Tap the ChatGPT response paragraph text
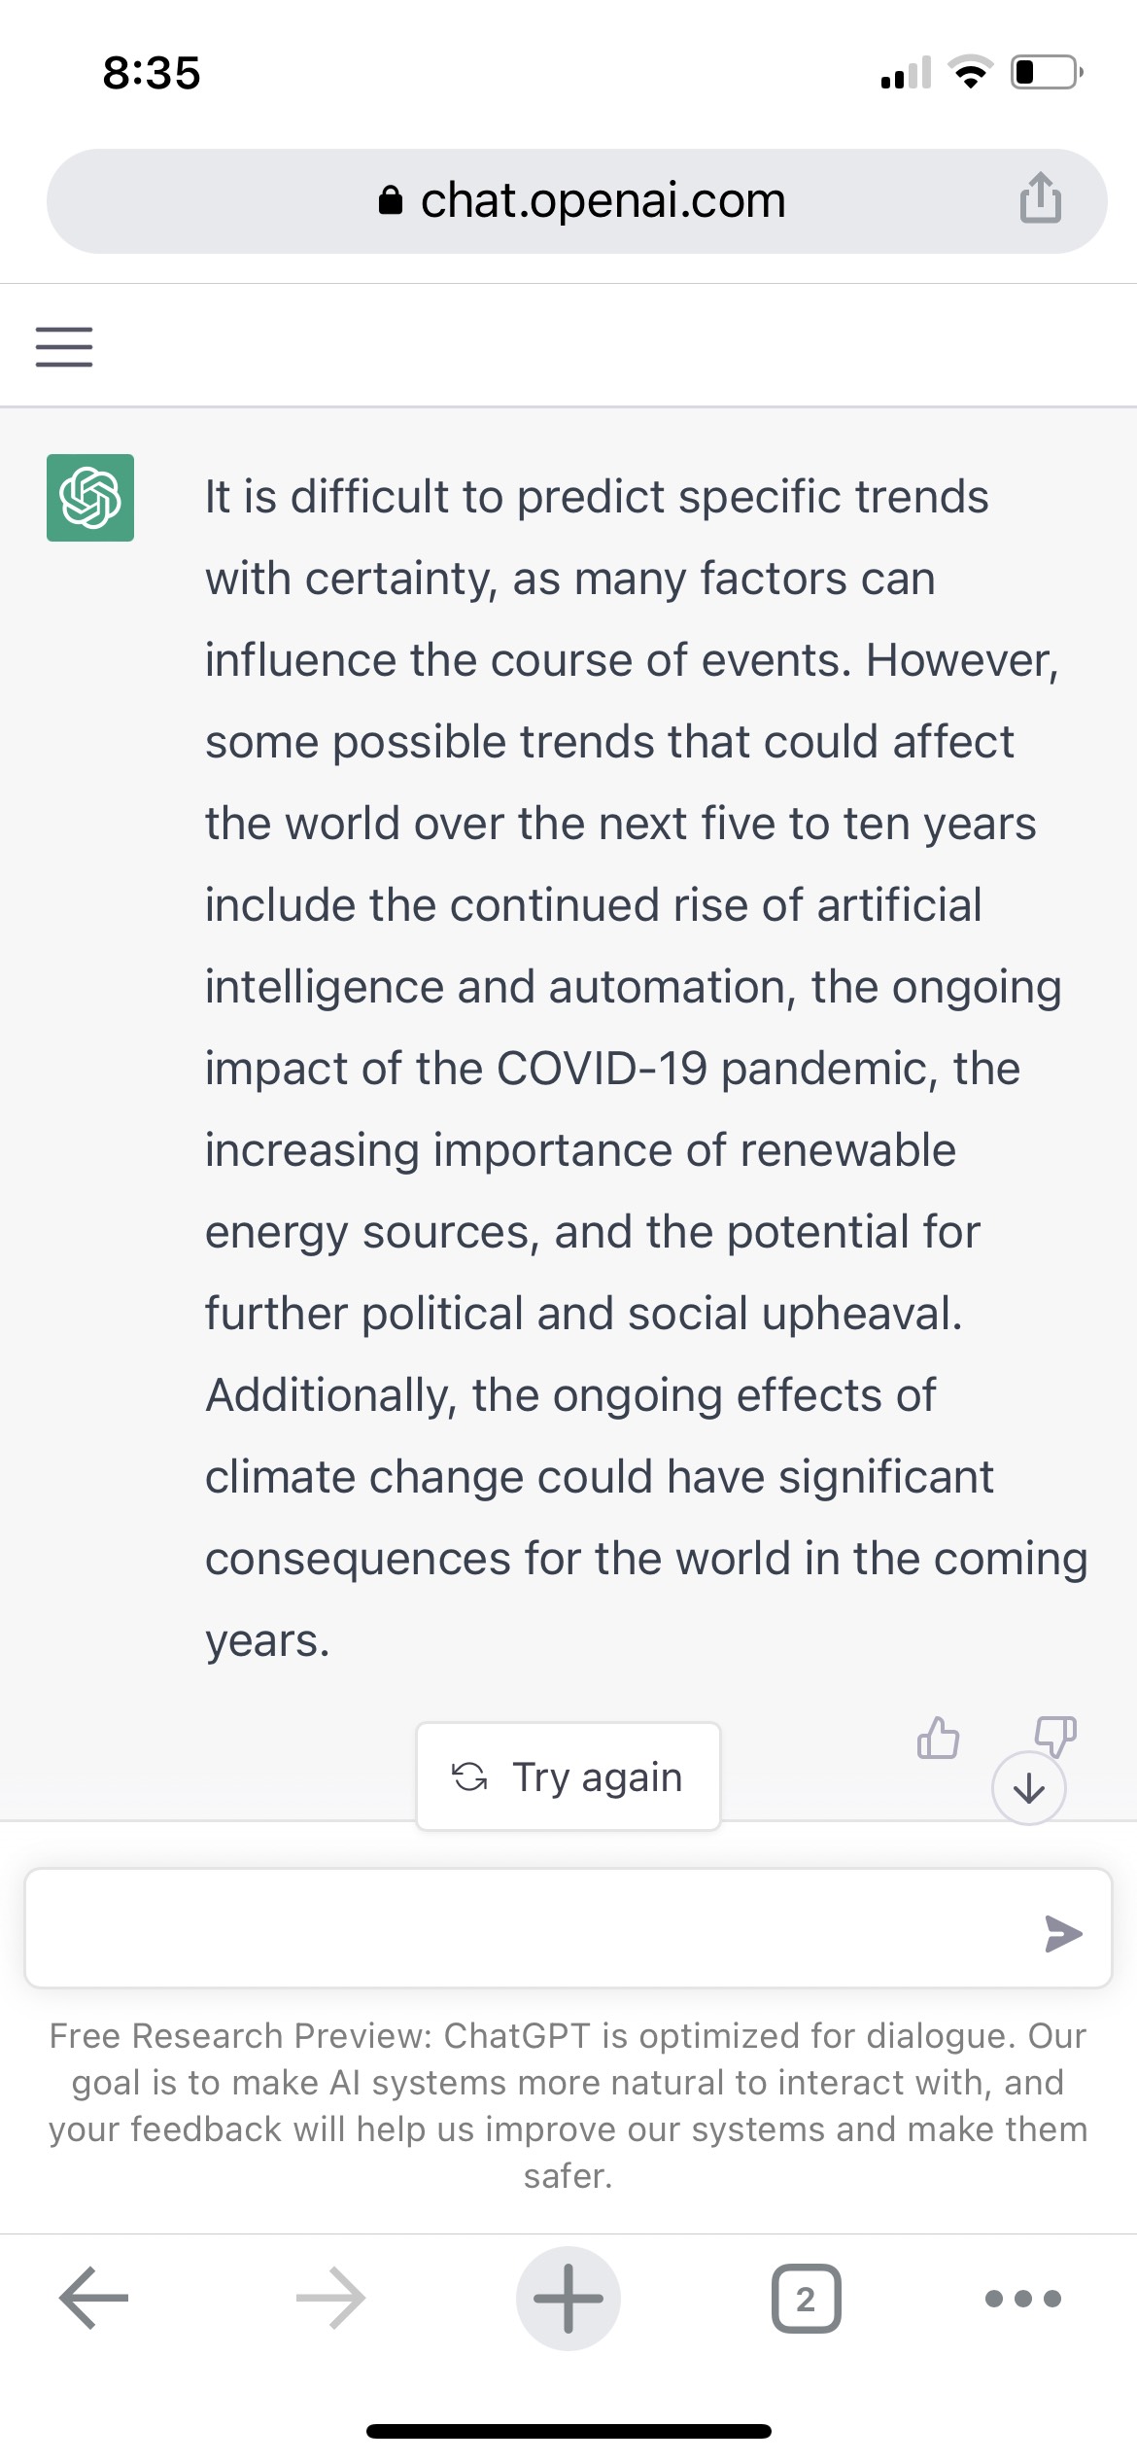This screenshot has width=1137, height=2462. (x=645, y=1068)
